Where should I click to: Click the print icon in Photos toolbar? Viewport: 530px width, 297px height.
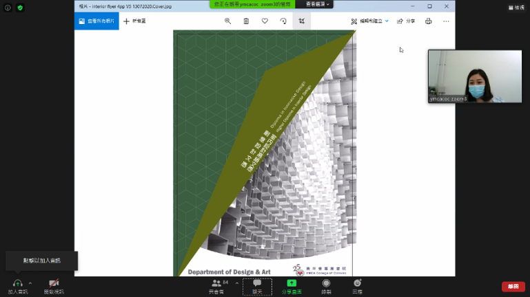428,21
